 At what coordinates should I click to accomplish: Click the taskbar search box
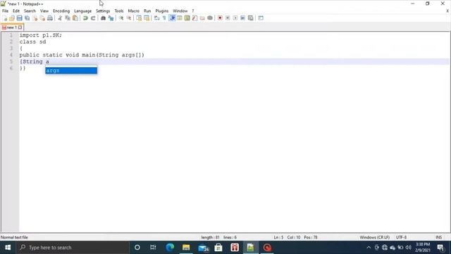pos(73,248)
